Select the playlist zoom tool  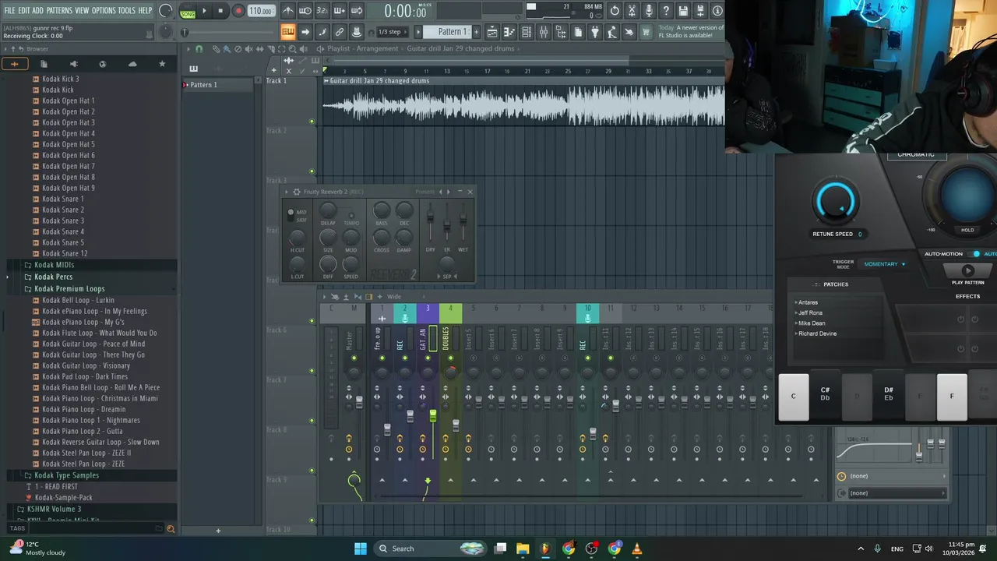click(292, 49)
